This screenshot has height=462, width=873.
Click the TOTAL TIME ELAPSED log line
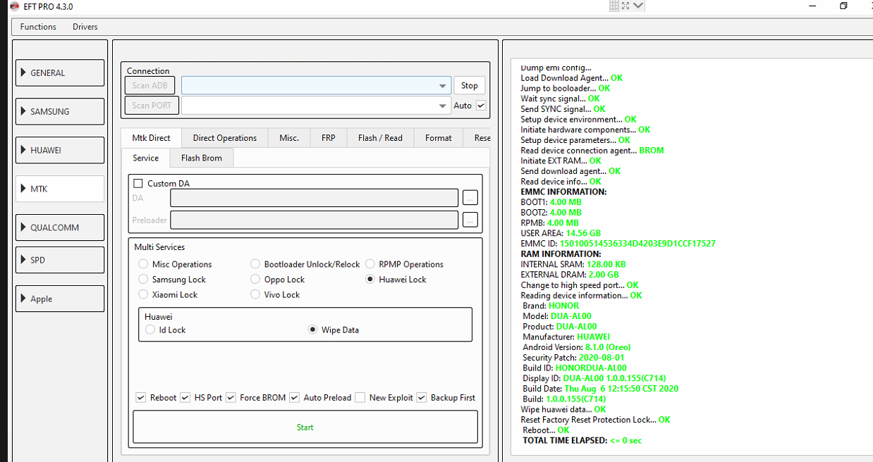click(x=582, y=441)
